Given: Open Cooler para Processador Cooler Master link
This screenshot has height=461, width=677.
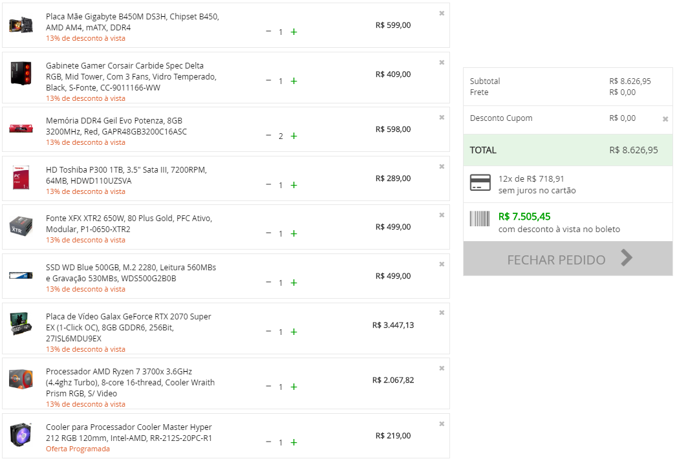Looking at the screenshot, I should point(129,433).
